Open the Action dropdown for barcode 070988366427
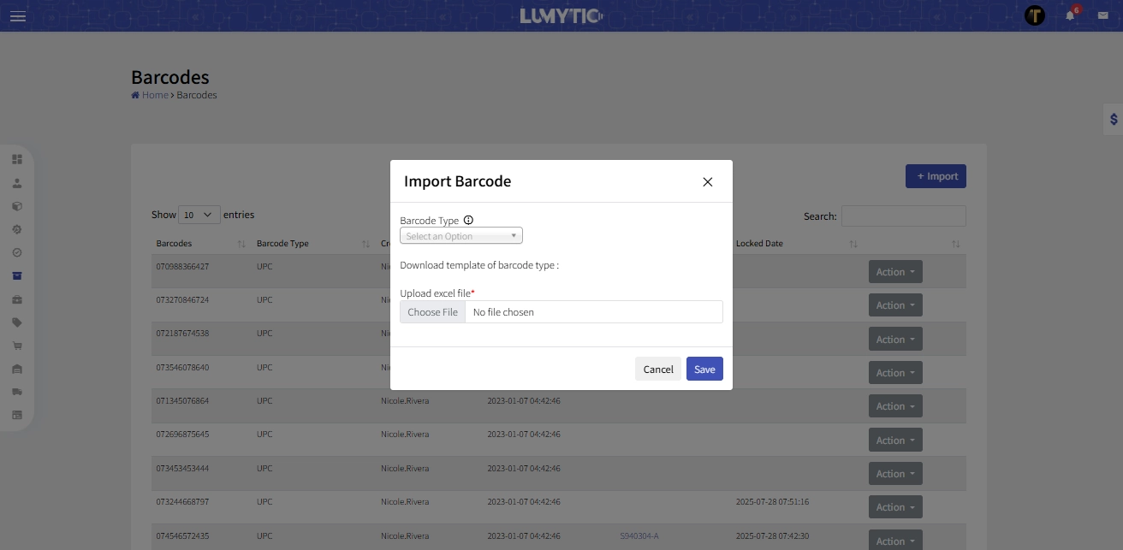This screenshot has width=1123, height=550. [894, 271]
